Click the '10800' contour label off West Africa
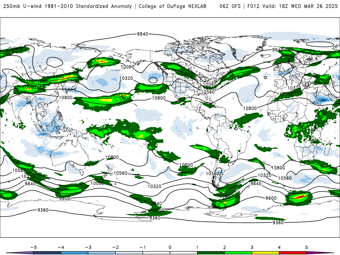 (x=250, y=108)
